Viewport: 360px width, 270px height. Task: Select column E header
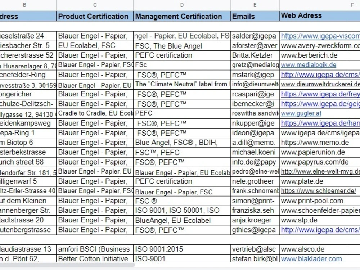(255, 5)
